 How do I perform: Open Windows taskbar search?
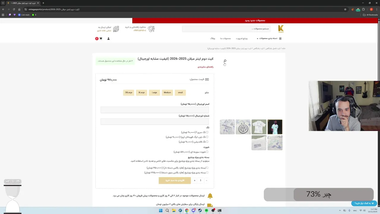click(x=167, y=210)
